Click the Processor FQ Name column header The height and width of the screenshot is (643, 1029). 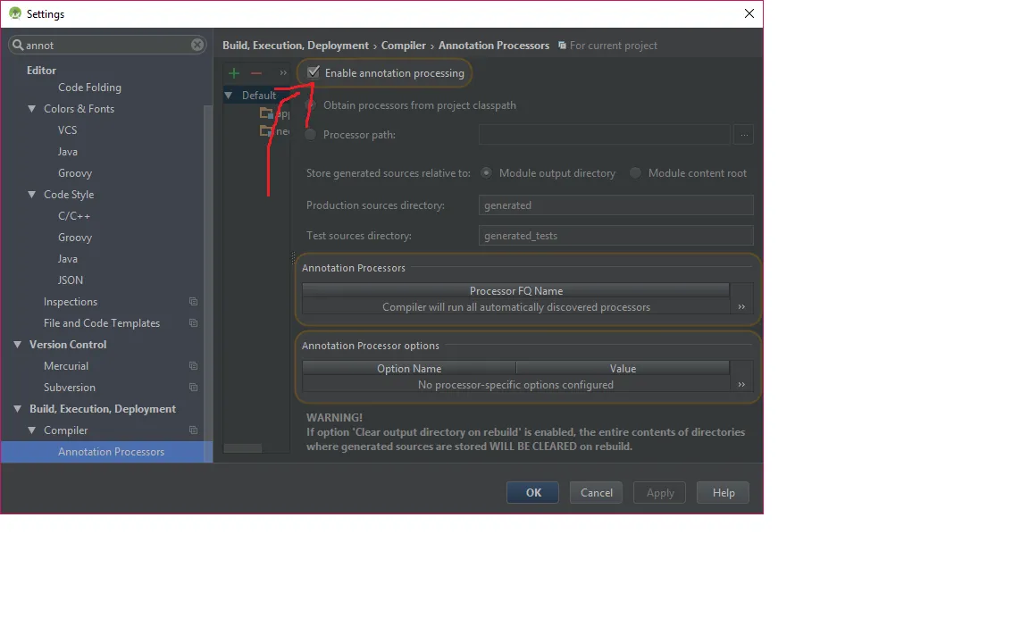tap(515, 290)
